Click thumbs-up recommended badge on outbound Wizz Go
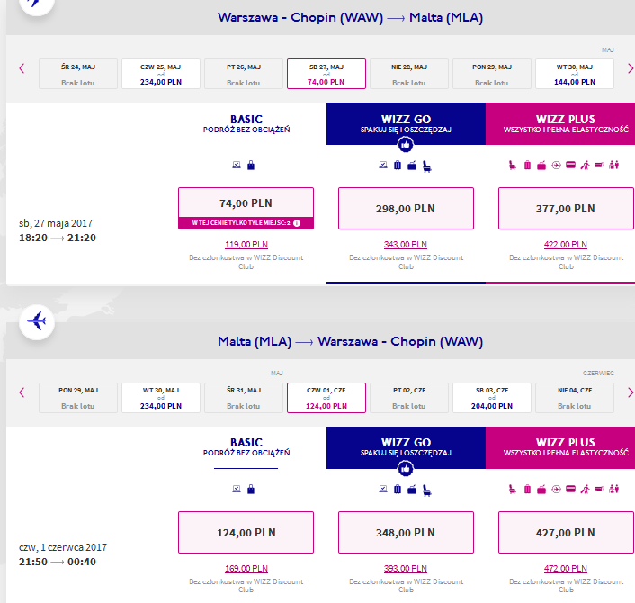This screenshot has width=635, height=603. coord(406,145)
